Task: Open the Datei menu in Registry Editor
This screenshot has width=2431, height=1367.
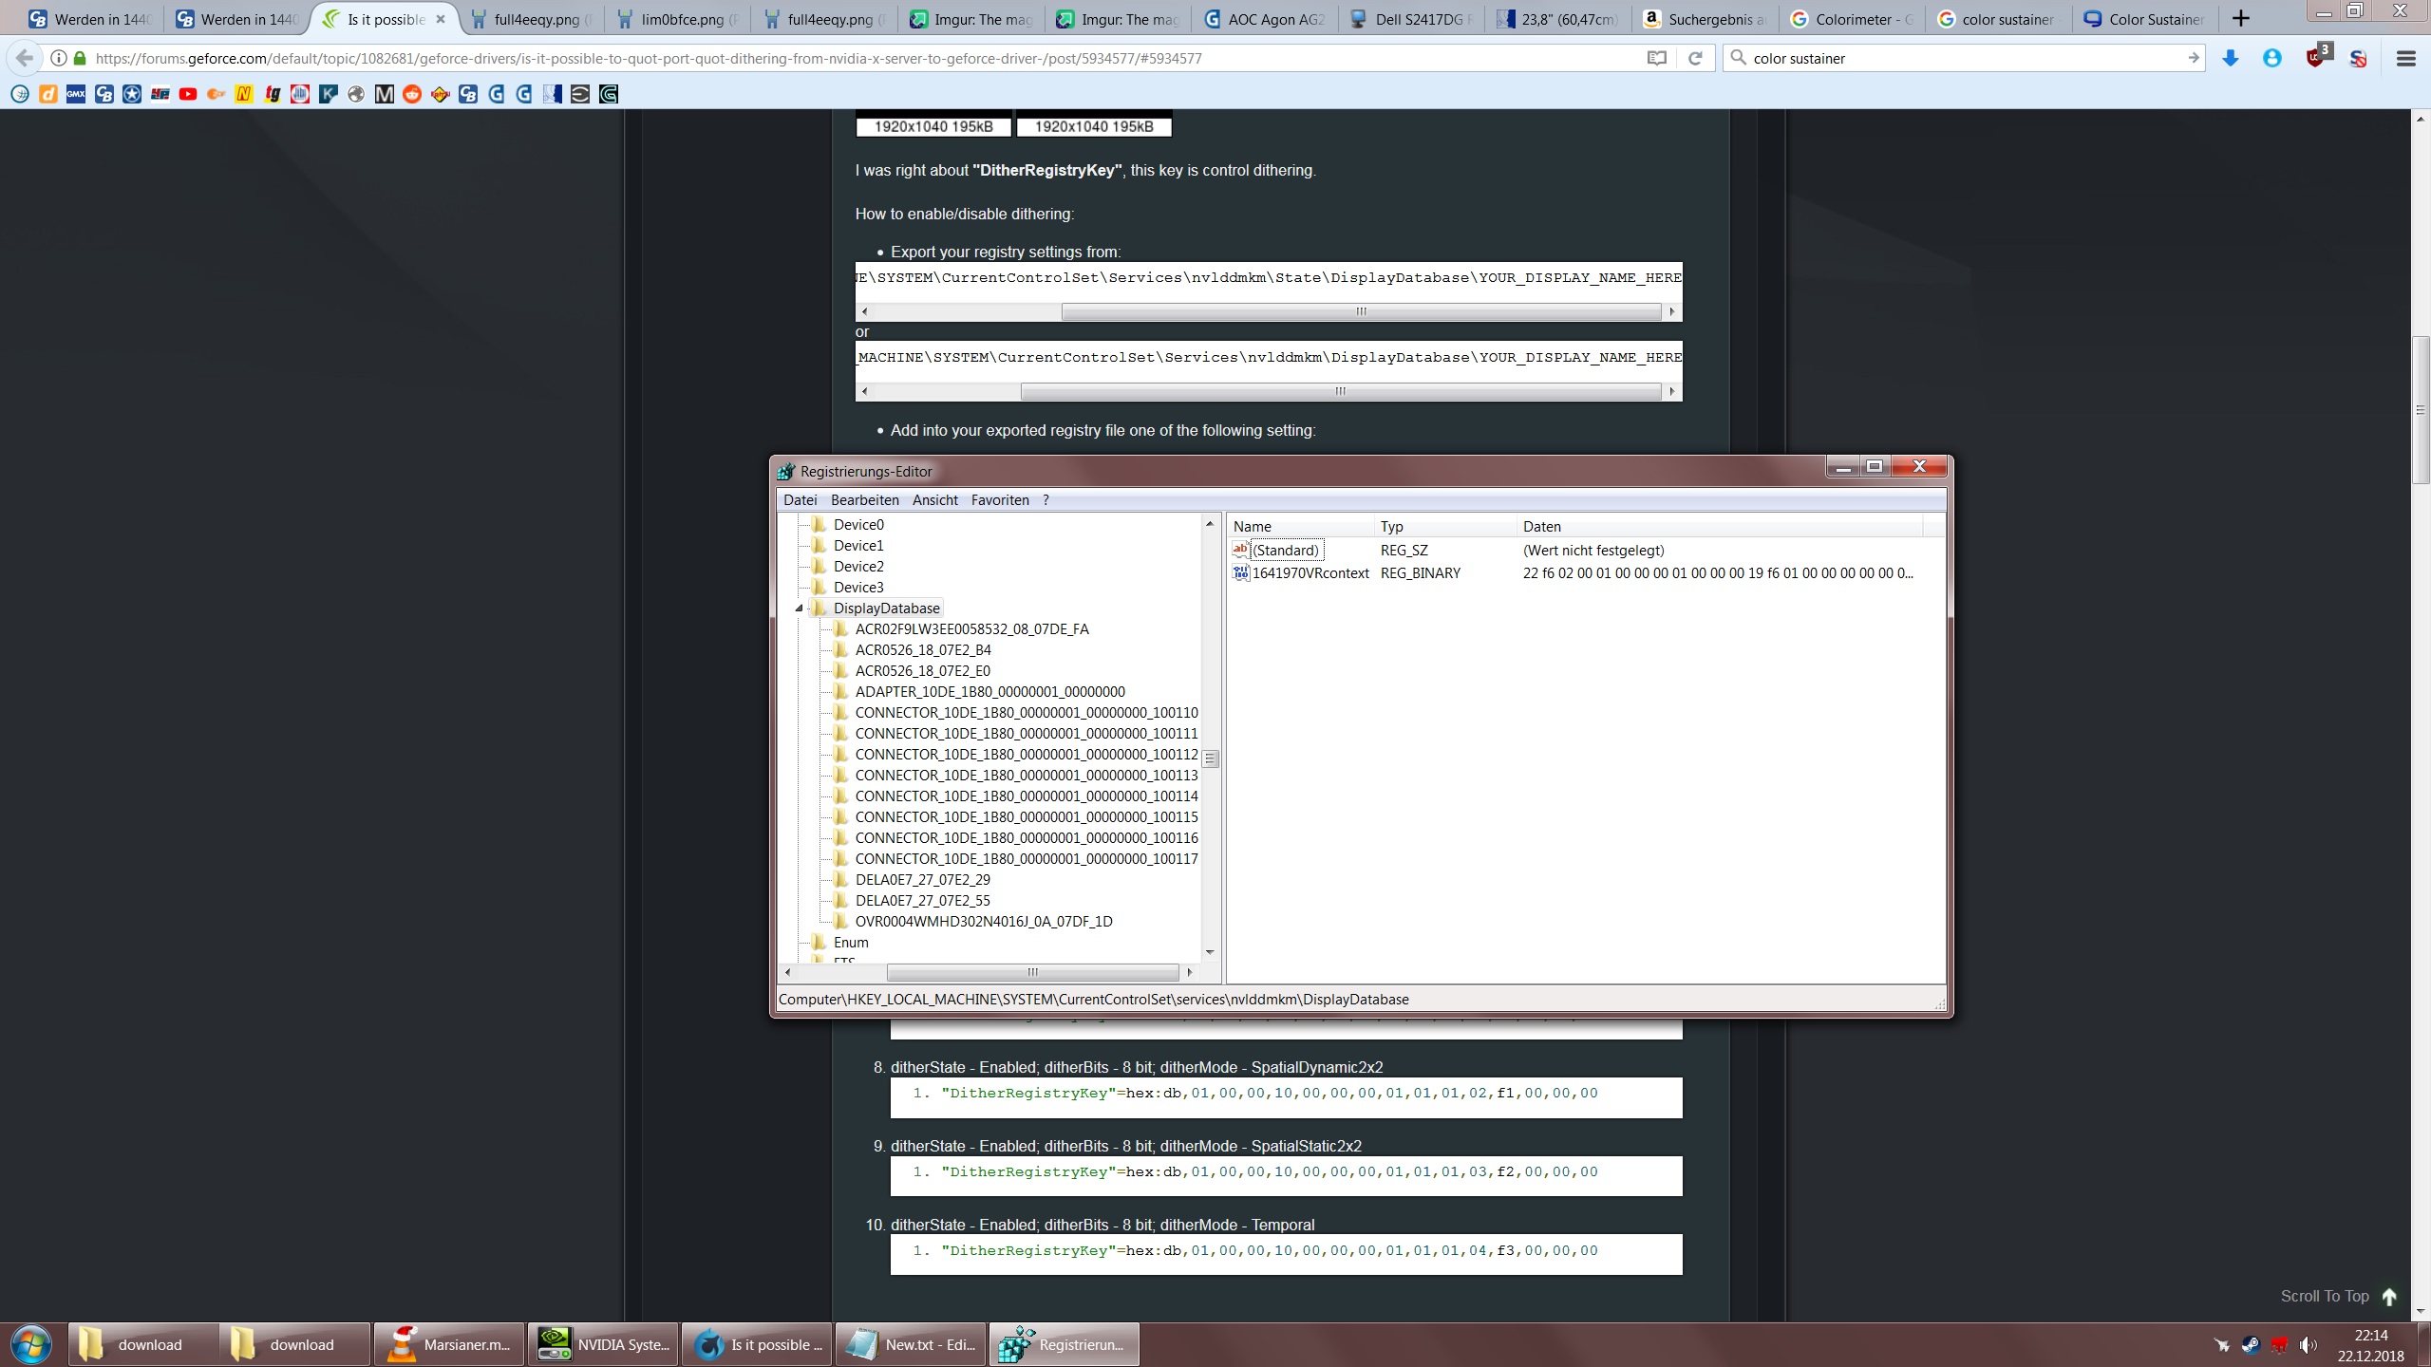Action: pyautogui.click(x=800, y=500)
